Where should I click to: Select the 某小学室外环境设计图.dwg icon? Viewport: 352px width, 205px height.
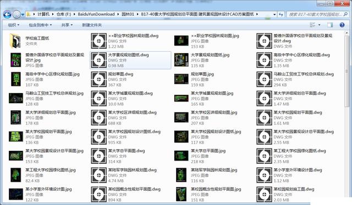pyautogui.click(x=264, y=175)
